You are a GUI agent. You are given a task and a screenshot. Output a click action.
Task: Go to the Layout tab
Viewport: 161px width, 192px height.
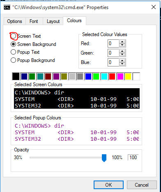pyautogui.click(x=53, y=21)
